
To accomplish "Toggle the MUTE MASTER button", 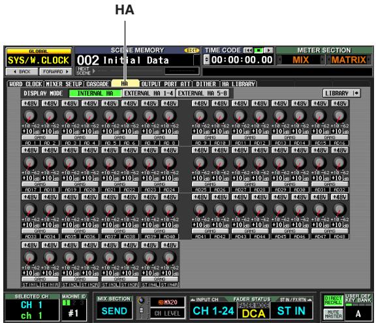I will tap(333, 314).
